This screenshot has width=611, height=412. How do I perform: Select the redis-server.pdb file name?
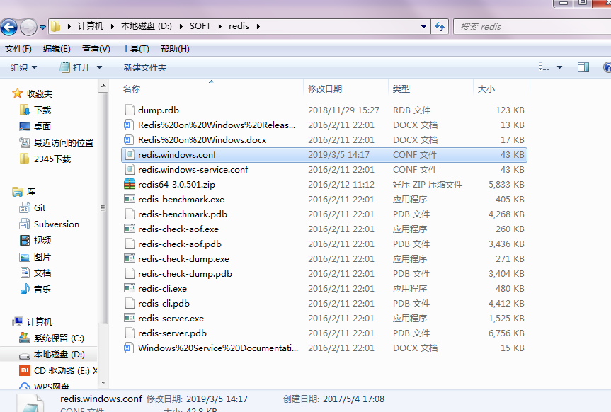pyautogui.click(x=172, y=333)
